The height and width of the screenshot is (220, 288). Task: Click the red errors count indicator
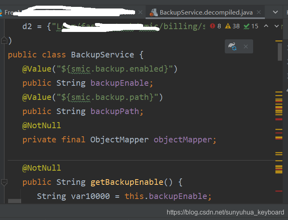pos(215,26)
